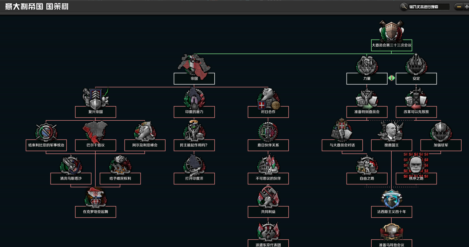469x247 pixels.
Task: Open the 与大委员会对话 focus icon
Action: click(x=342, y=130)
